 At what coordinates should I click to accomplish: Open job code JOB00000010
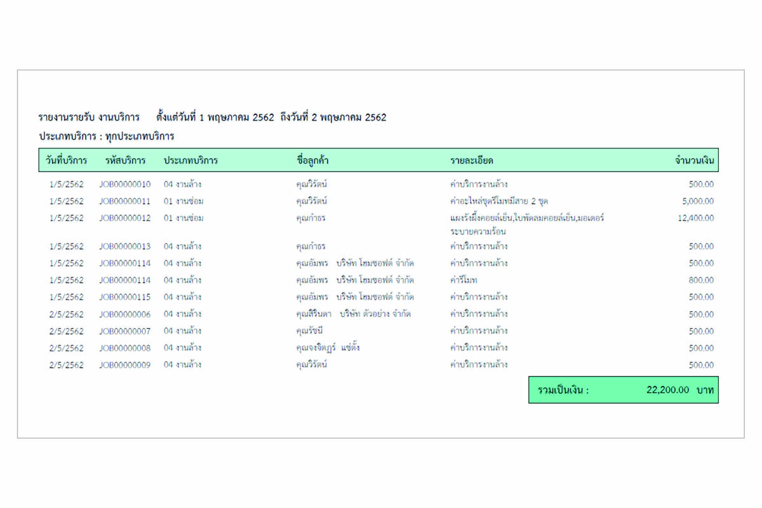125,184
